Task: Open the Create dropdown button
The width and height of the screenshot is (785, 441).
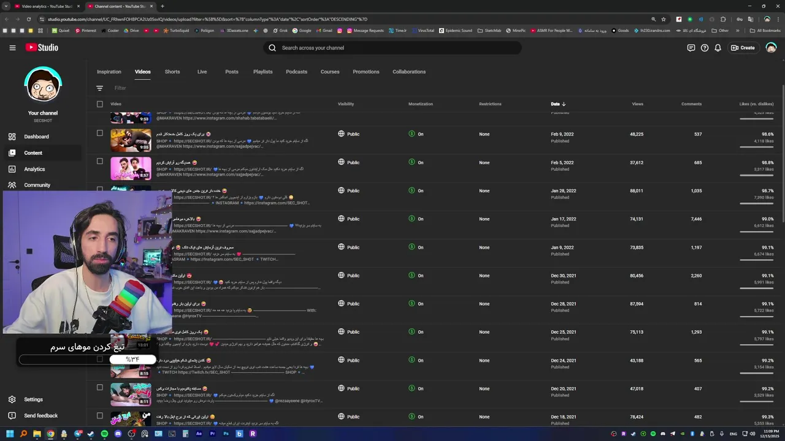Action: tap(743, 48)
